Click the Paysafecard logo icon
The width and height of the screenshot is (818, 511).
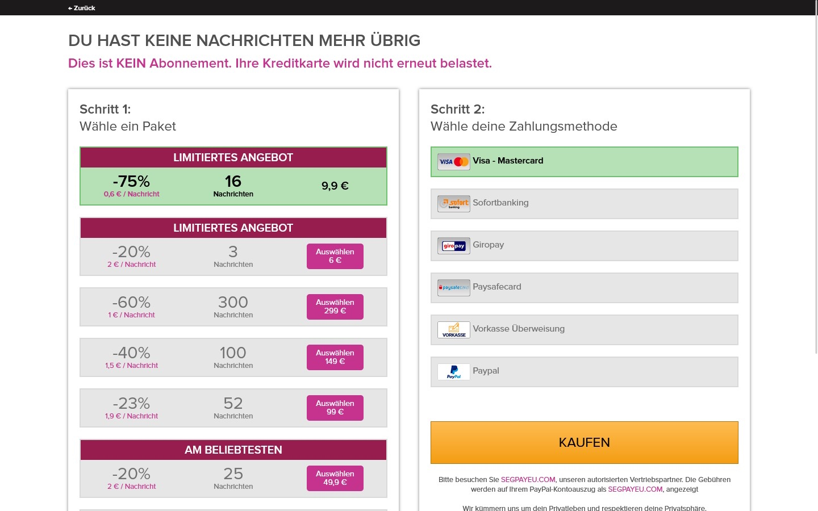453,287
